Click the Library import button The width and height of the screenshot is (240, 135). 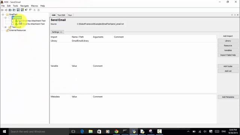pyautogui.click(x=228, y=41)
